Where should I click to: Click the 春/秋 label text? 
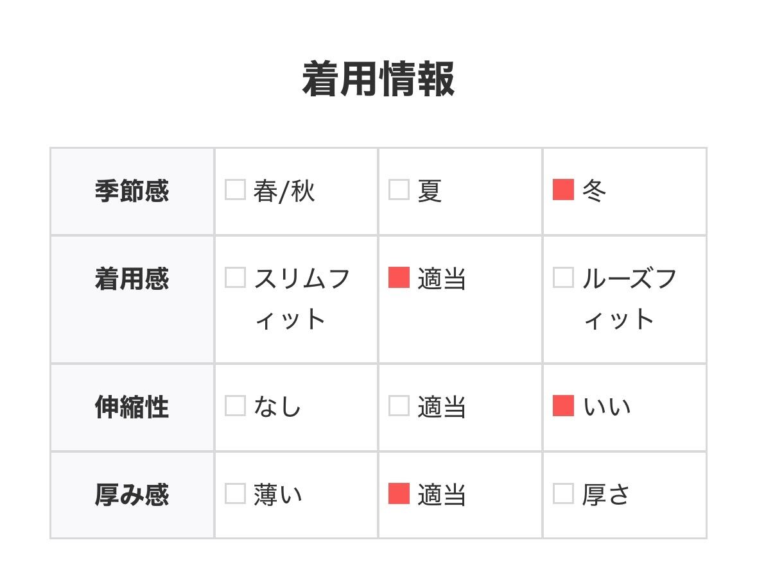click(x=284, y=190)
